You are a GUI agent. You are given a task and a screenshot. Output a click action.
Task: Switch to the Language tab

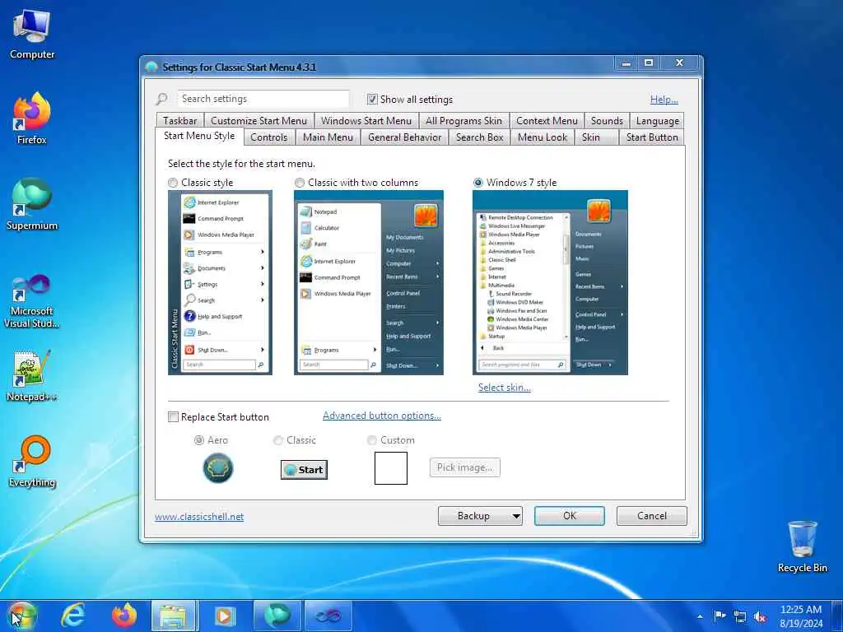pos(658,121)
